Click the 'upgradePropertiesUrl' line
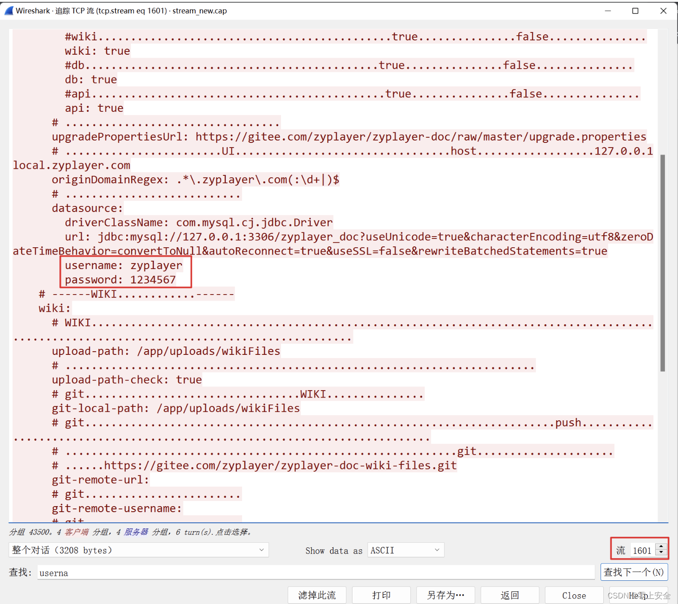Screen dimensions: 678x604 (349, 137)
